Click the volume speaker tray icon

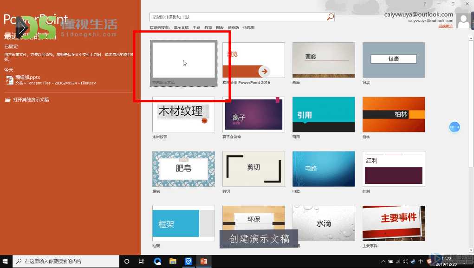click(405, 261)
